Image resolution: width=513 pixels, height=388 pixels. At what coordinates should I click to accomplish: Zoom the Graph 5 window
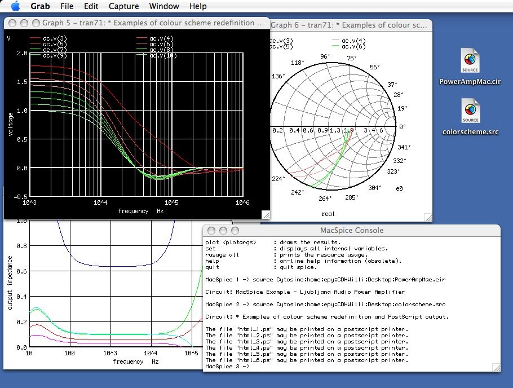pyautogui.click(x=36, y=23)
